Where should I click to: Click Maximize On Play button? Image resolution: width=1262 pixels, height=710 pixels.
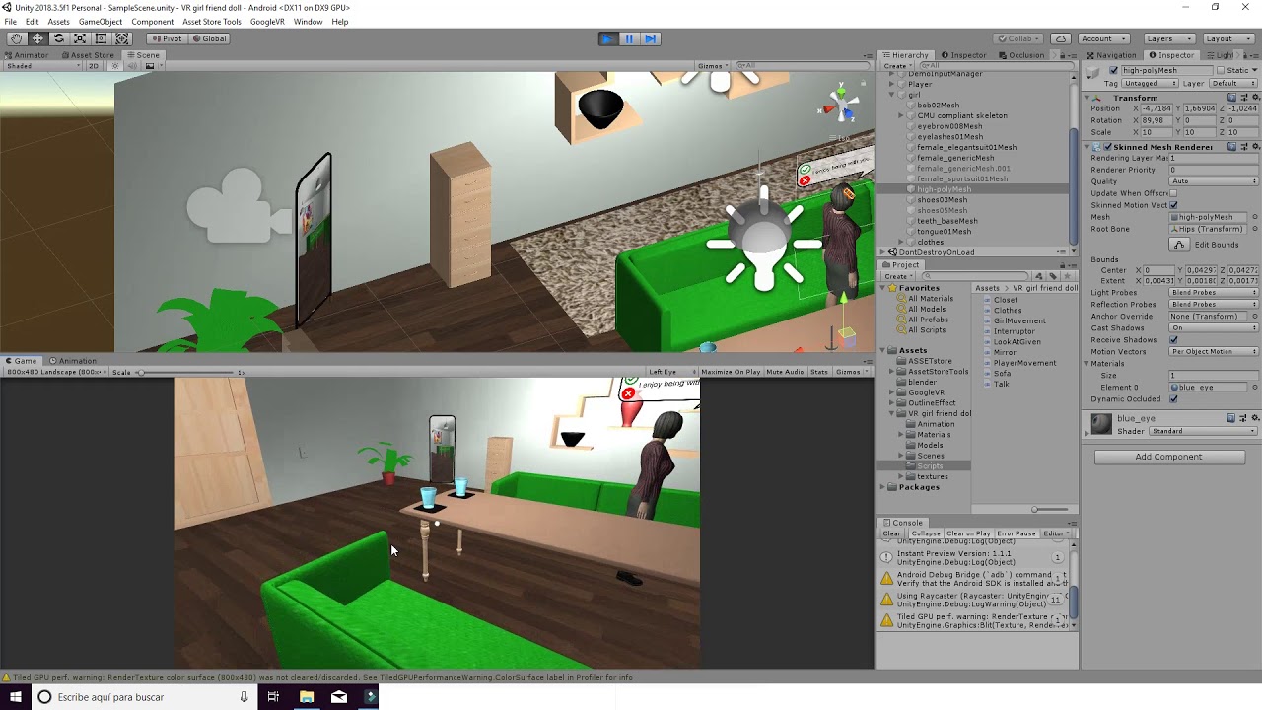tap(731, 372)
